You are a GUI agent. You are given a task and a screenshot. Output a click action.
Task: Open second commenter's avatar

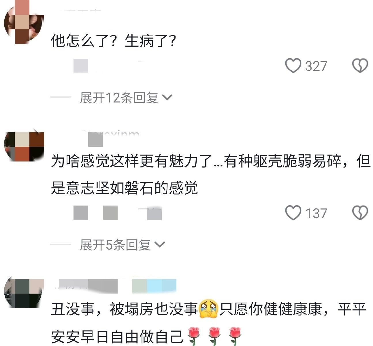pyautogui.click(x=24, y=147)
